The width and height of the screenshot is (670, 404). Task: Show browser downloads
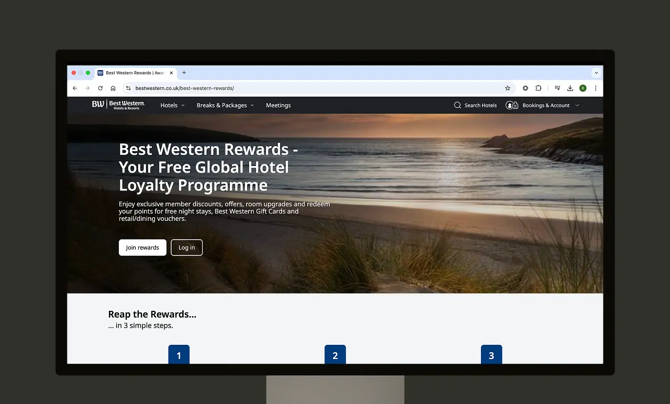(x=570, y=88)
